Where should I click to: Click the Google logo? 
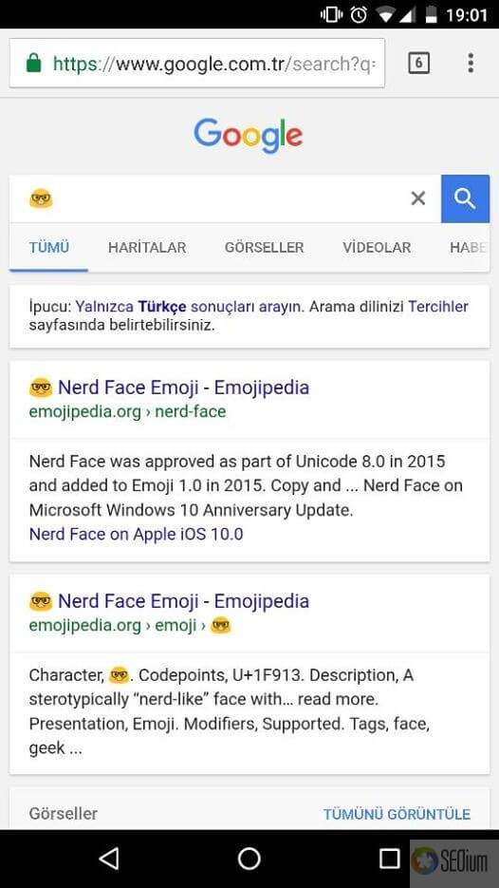point(249,136)
